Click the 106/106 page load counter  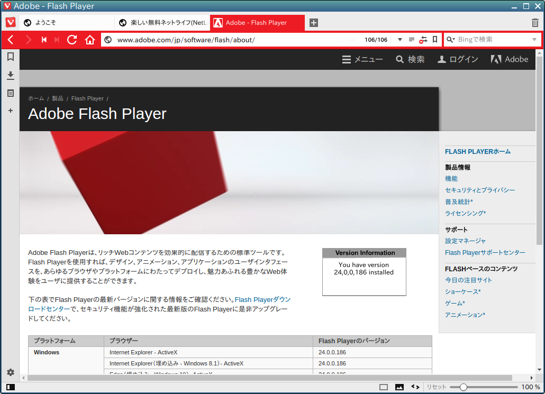pyautogui.click(x=376, y=40)
